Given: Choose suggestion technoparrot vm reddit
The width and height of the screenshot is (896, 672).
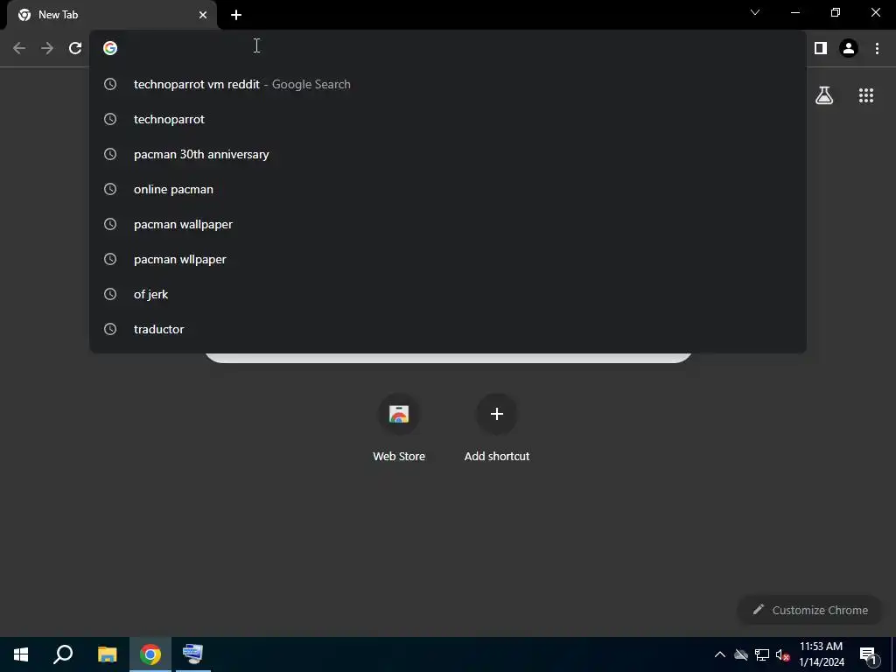Looking at the screenshot, I should [448, 84].
